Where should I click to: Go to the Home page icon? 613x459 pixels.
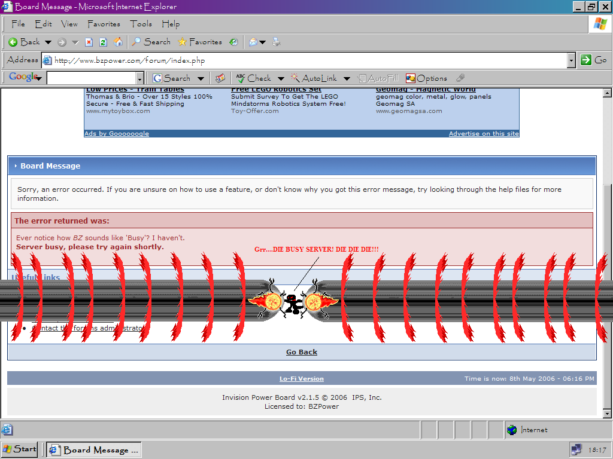tap(119, 42)
